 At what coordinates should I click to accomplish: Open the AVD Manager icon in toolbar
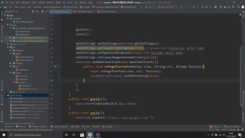point(229,7)
